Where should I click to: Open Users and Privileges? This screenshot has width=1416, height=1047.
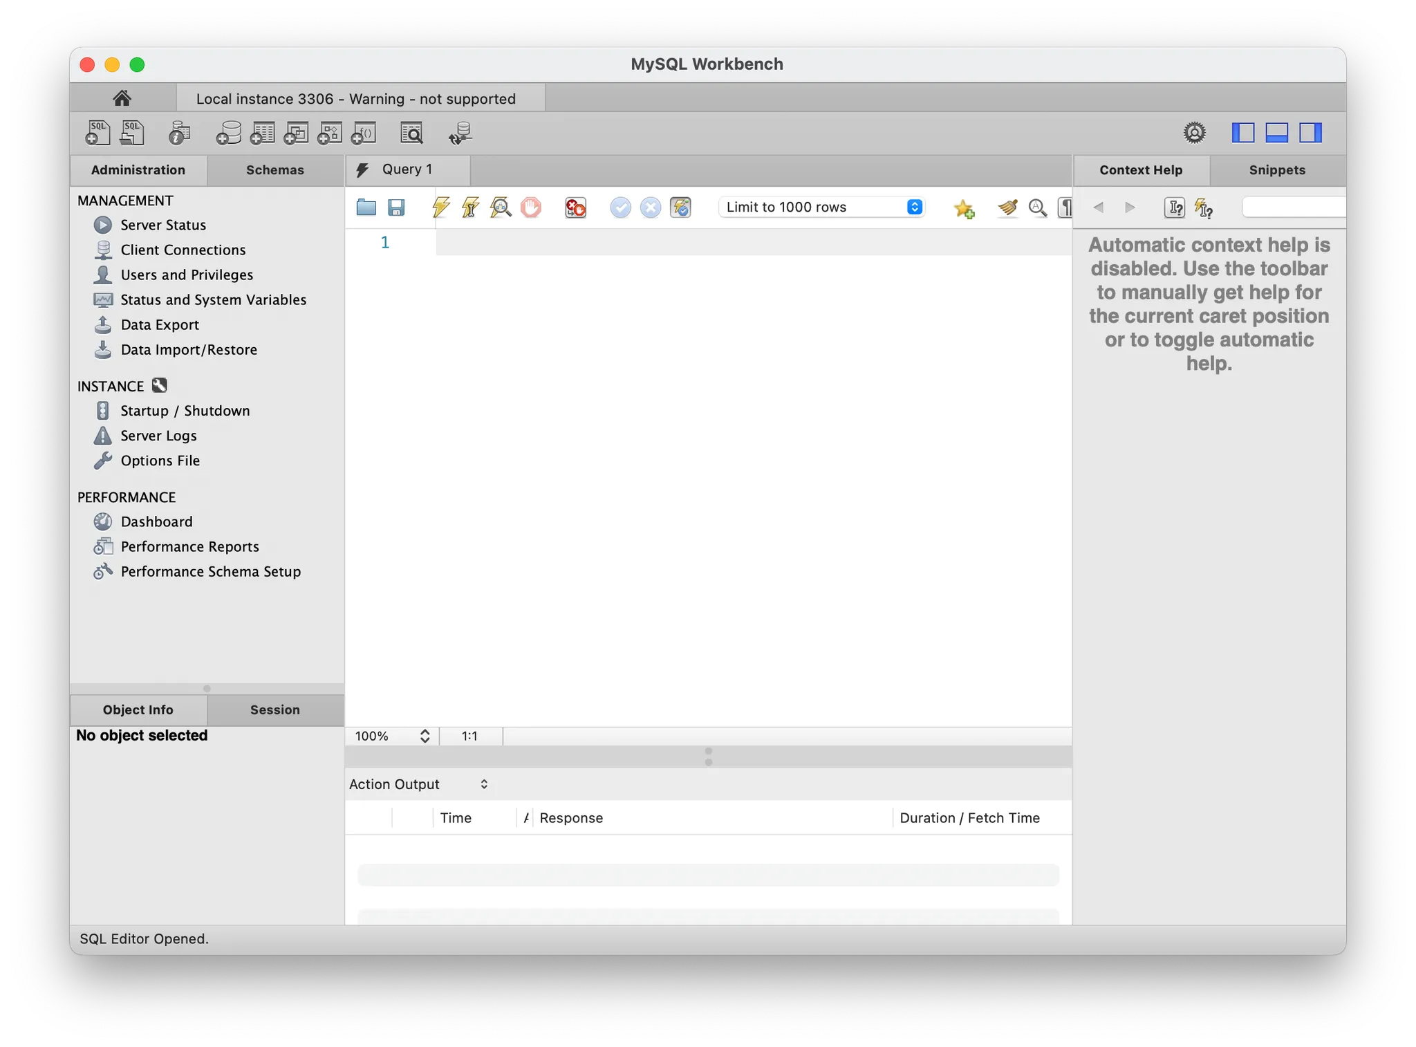point(187,275)
